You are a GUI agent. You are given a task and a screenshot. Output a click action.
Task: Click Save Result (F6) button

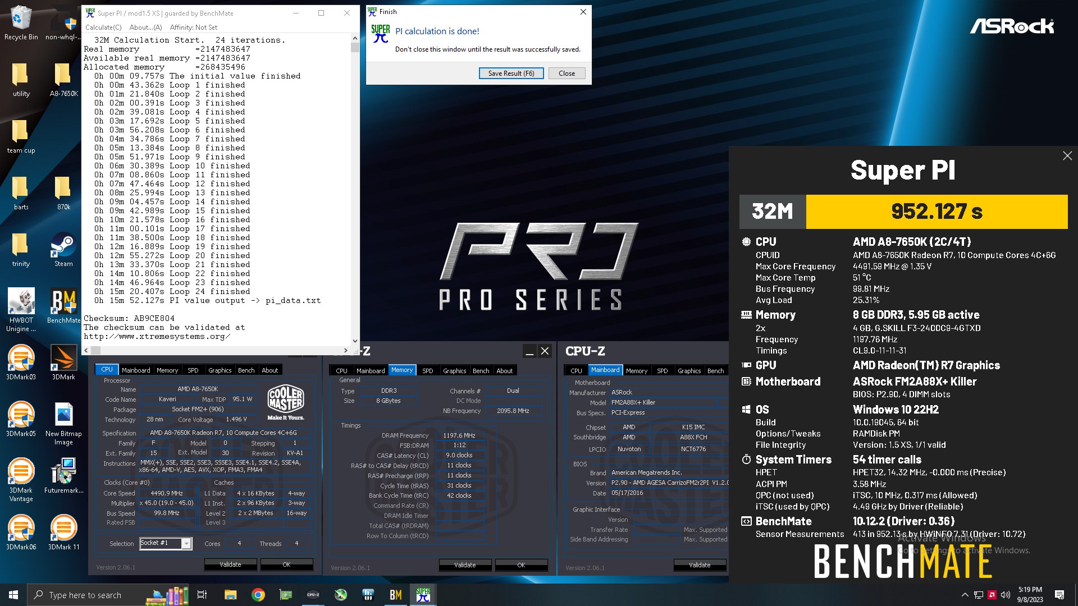point(511,74)
